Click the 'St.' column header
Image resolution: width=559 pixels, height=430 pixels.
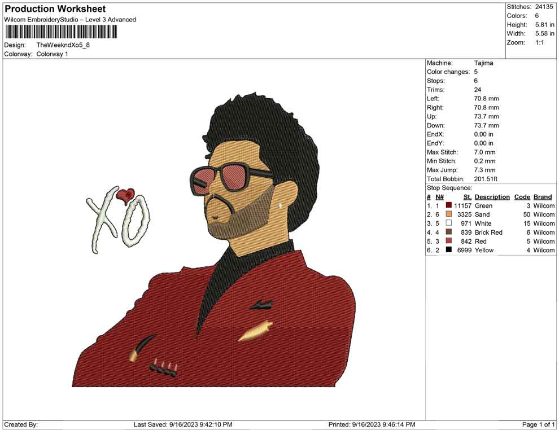coord(468,196)
